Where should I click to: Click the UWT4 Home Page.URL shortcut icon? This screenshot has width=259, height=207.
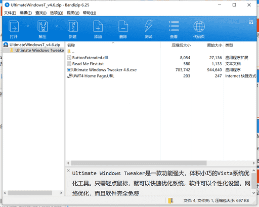tap(69, 76)
